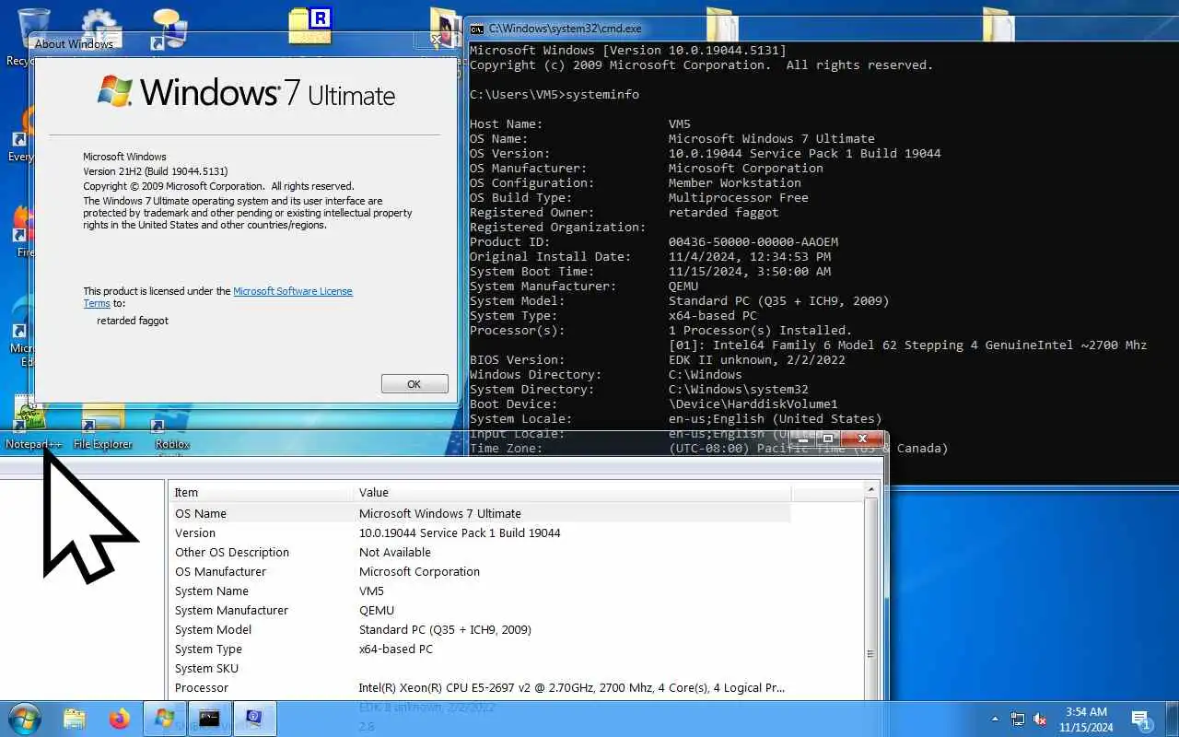Launch Firefox from the taskbar
This screenshot has width=1179, height=737.
coord(120,719)
